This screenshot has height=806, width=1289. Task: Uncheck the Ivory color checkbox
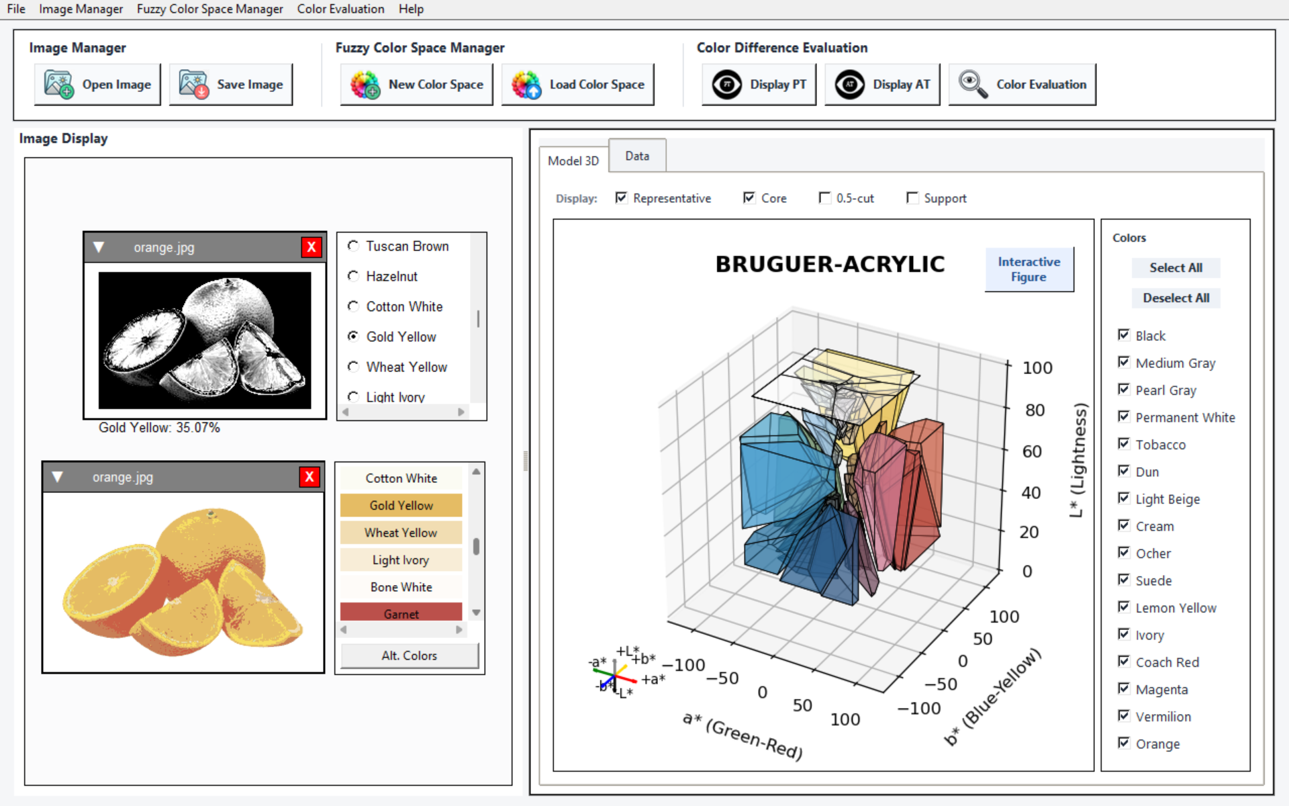point(1124,634)
